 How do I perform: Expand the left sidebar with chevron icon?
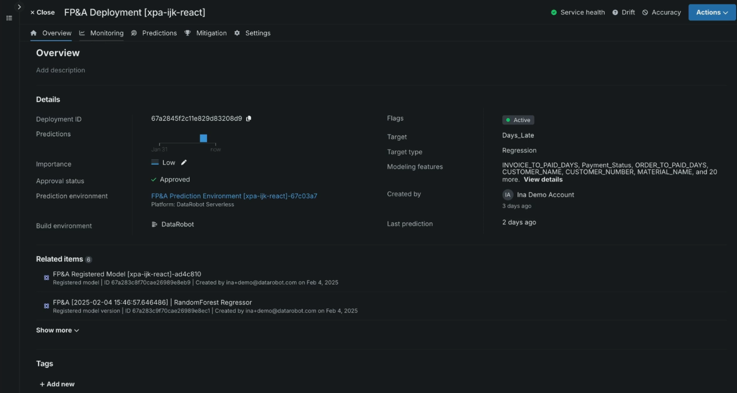click(x=19, y=7)
